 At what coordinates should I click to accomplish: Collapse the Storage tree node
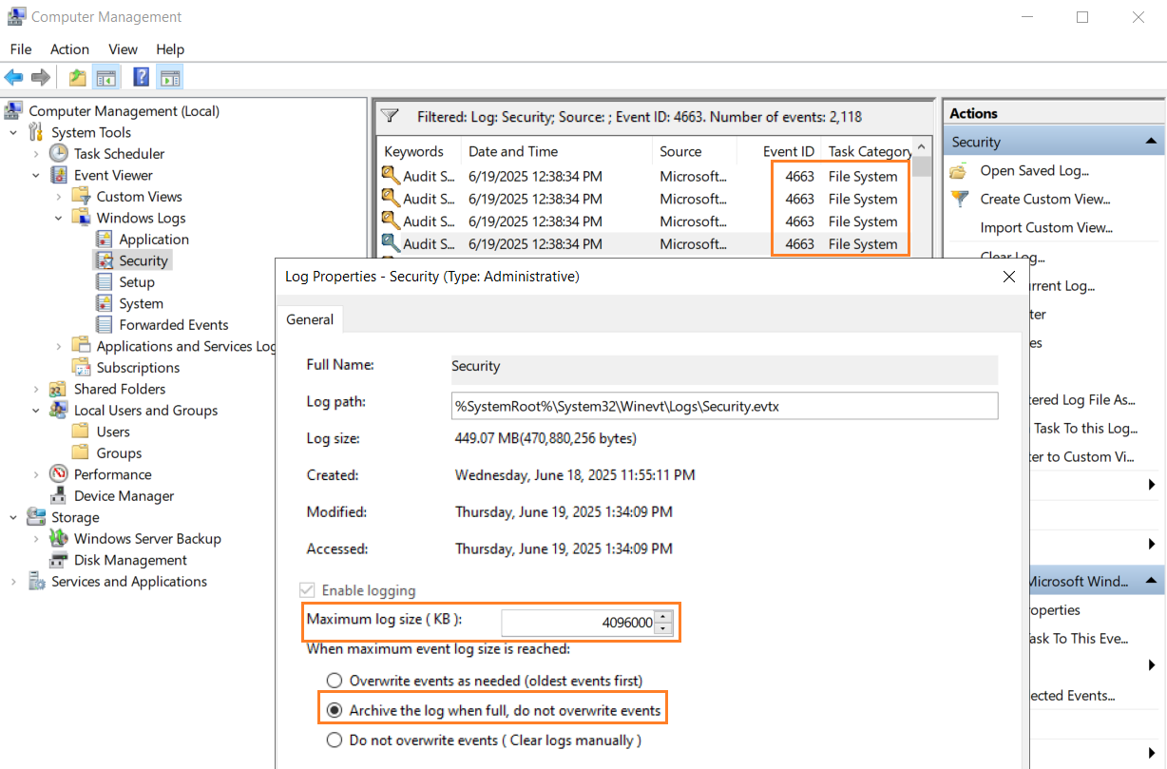(13, 517)
